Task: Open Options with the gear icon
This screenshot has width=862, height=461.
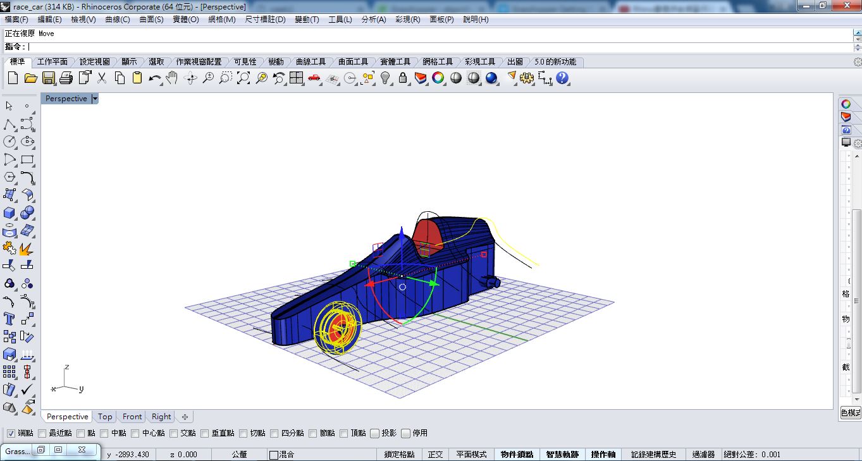Action: point(527,78)
